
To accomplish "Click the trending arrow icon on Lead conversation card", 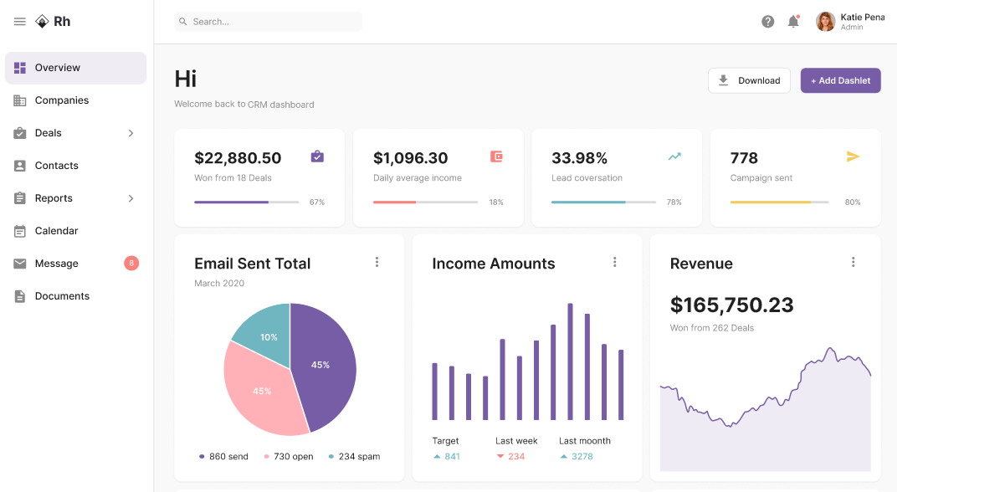I will click(x=674, y=156).
